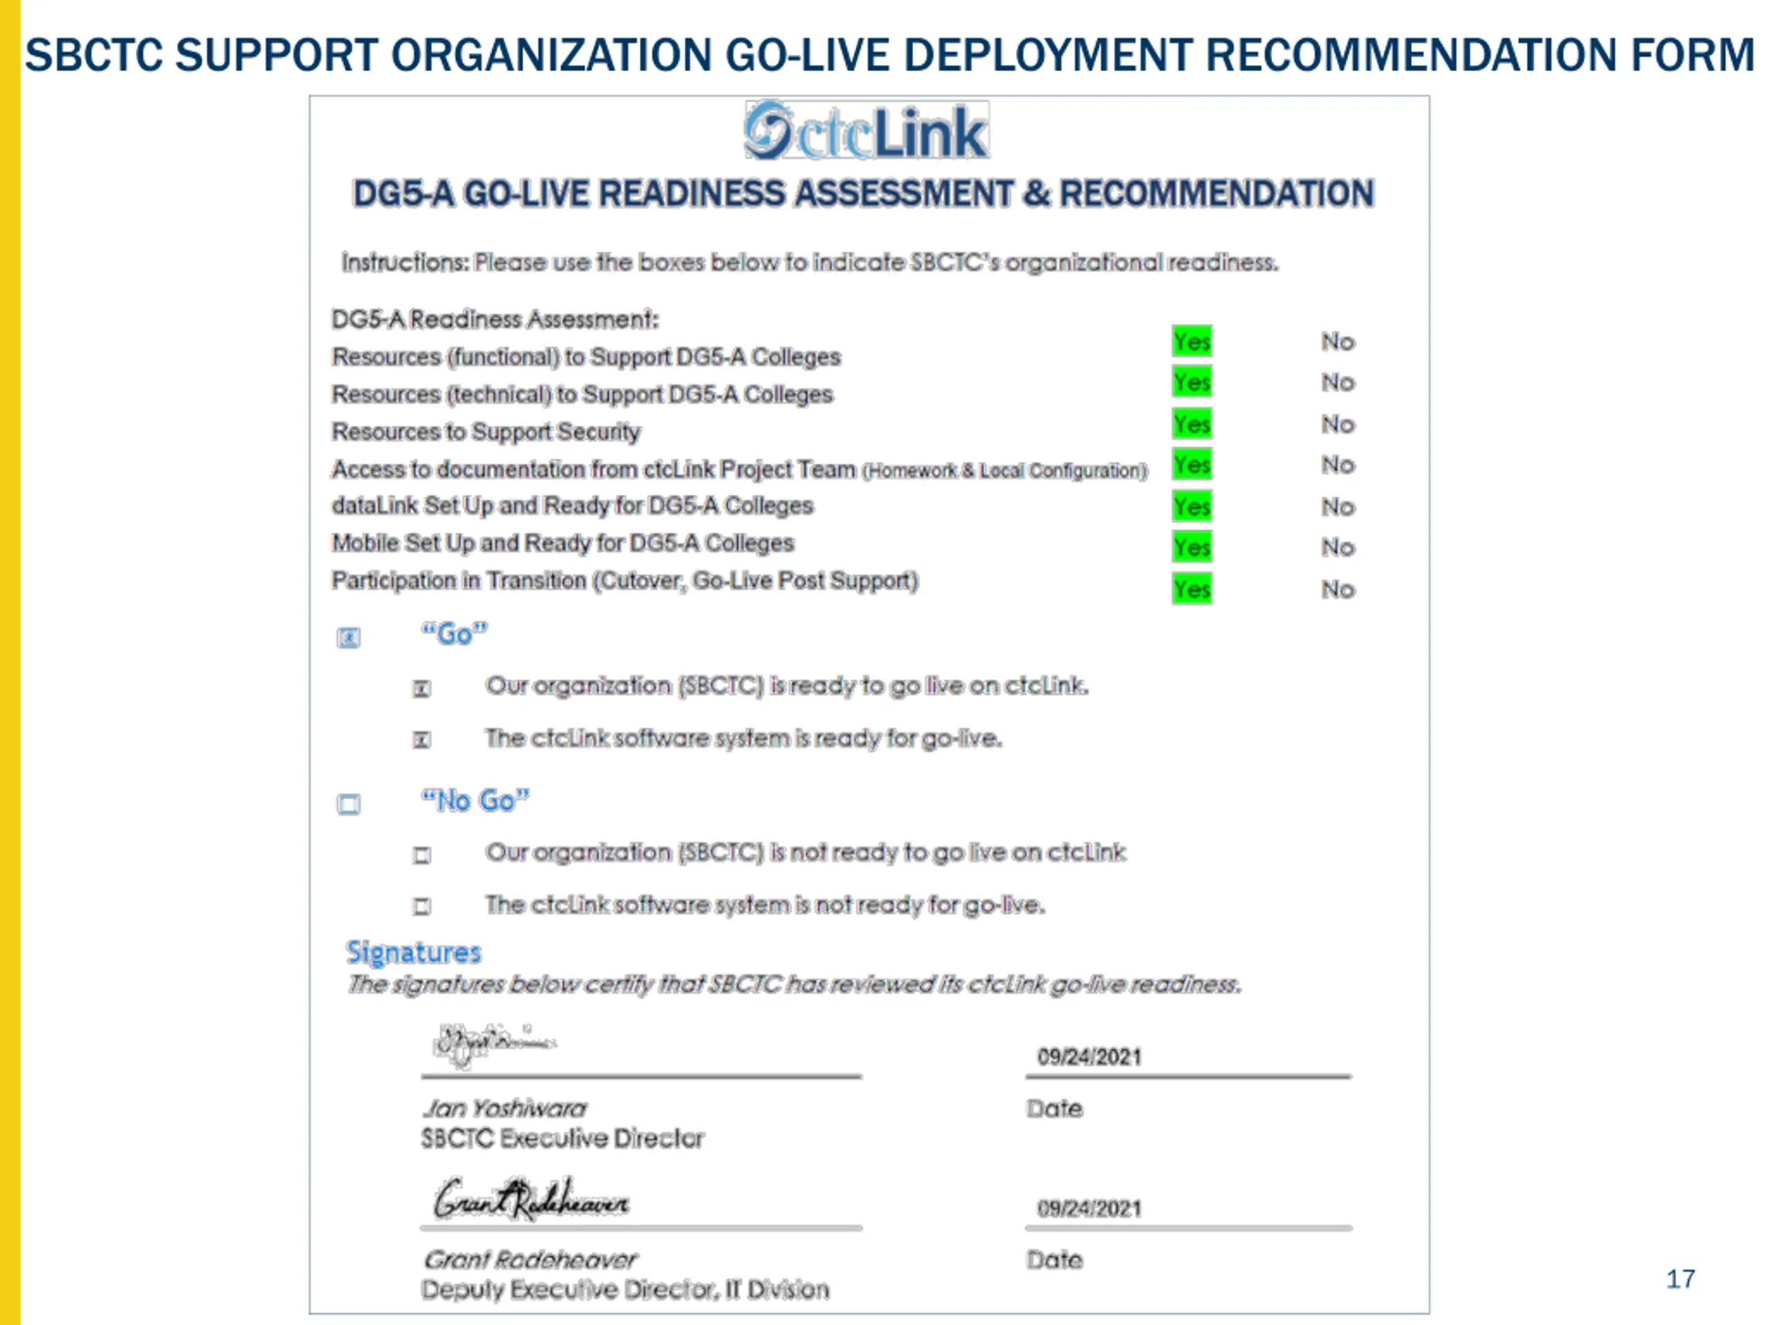Click date field next to Grant Rodeheaver signature

(1189, 1209)
